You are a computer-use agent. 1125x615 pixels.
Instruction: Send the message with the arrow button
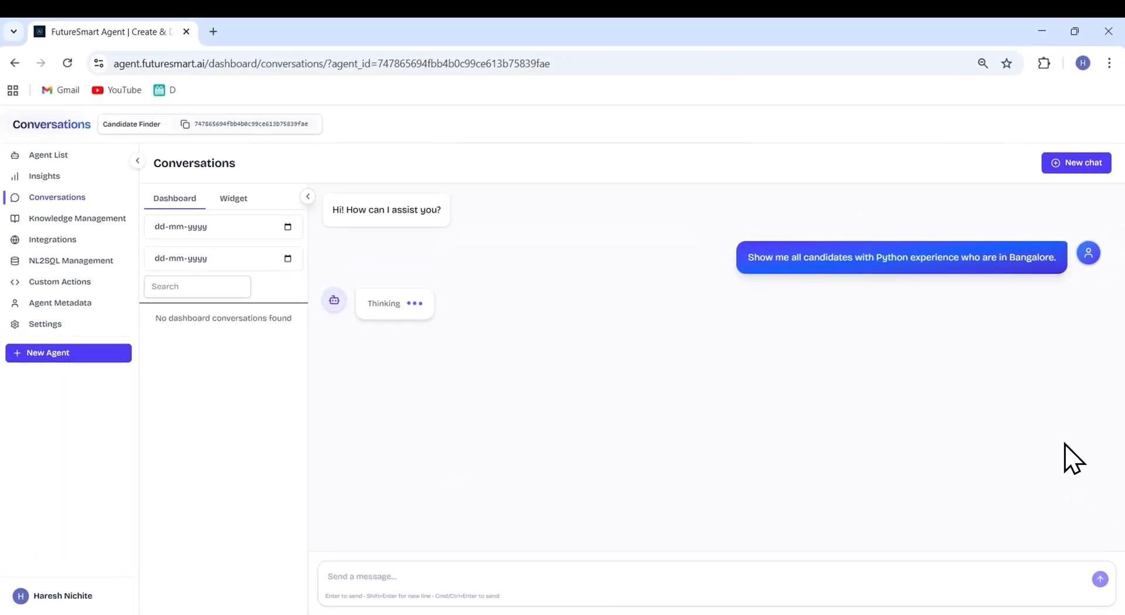coord(1100,579)
